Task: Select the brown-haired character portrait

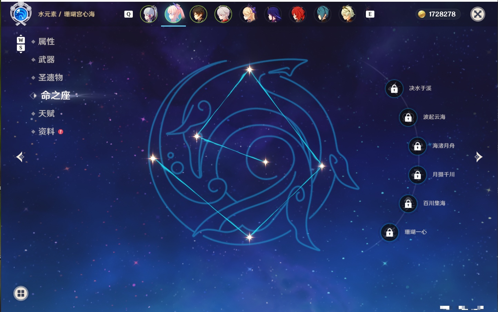Action: tap(199, 14)
